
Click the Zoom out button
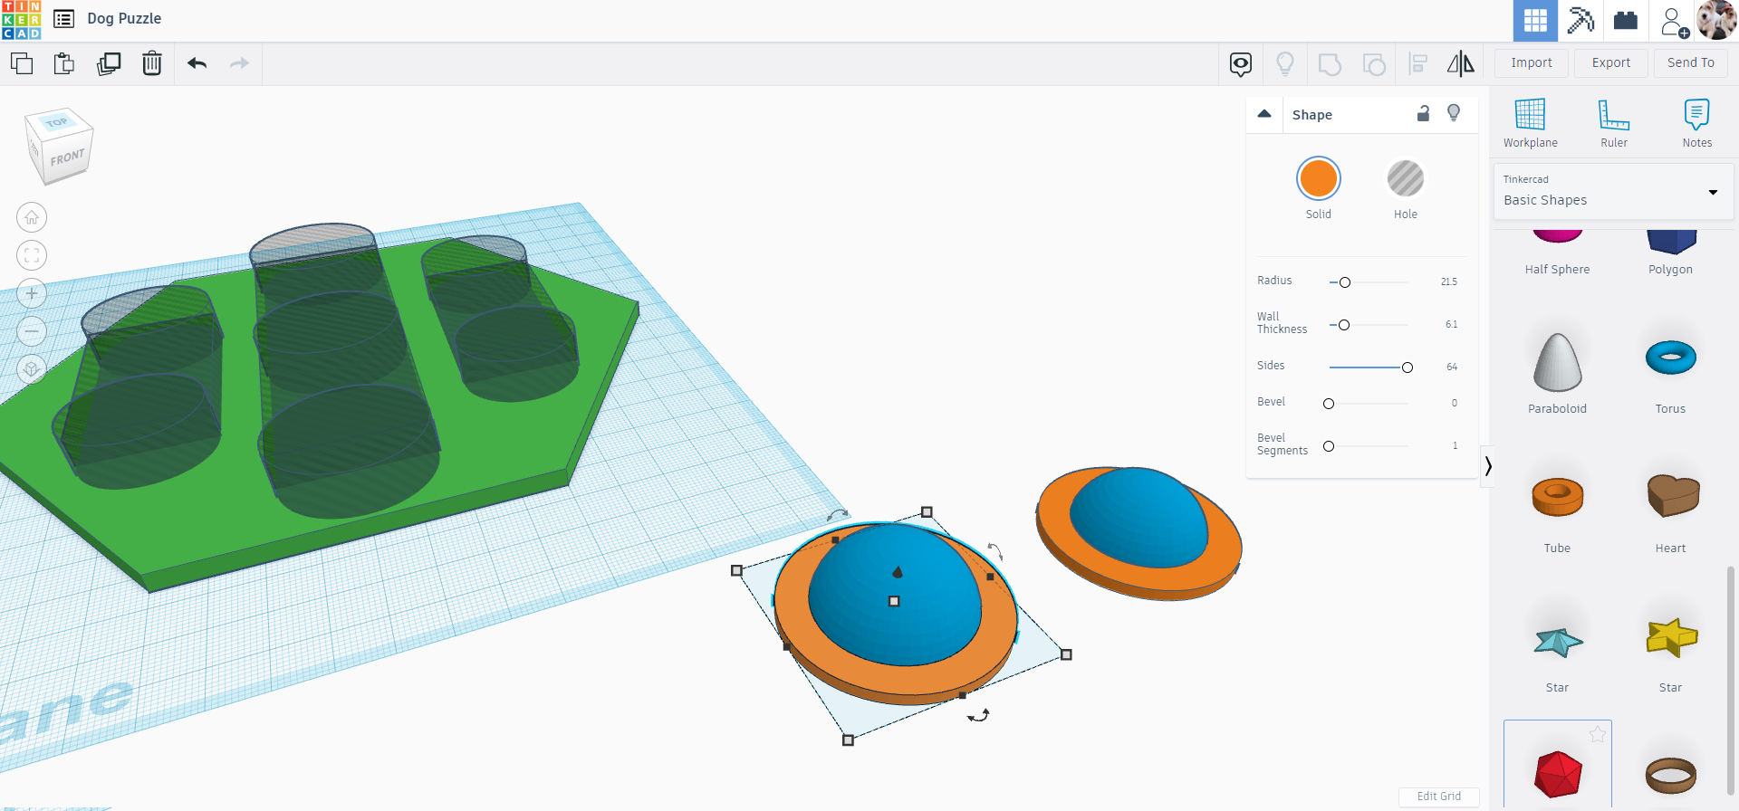[32, 331]
